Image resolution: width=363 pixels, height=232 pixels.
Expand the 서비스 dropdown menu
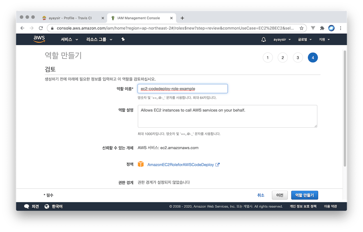coord(69,39)
